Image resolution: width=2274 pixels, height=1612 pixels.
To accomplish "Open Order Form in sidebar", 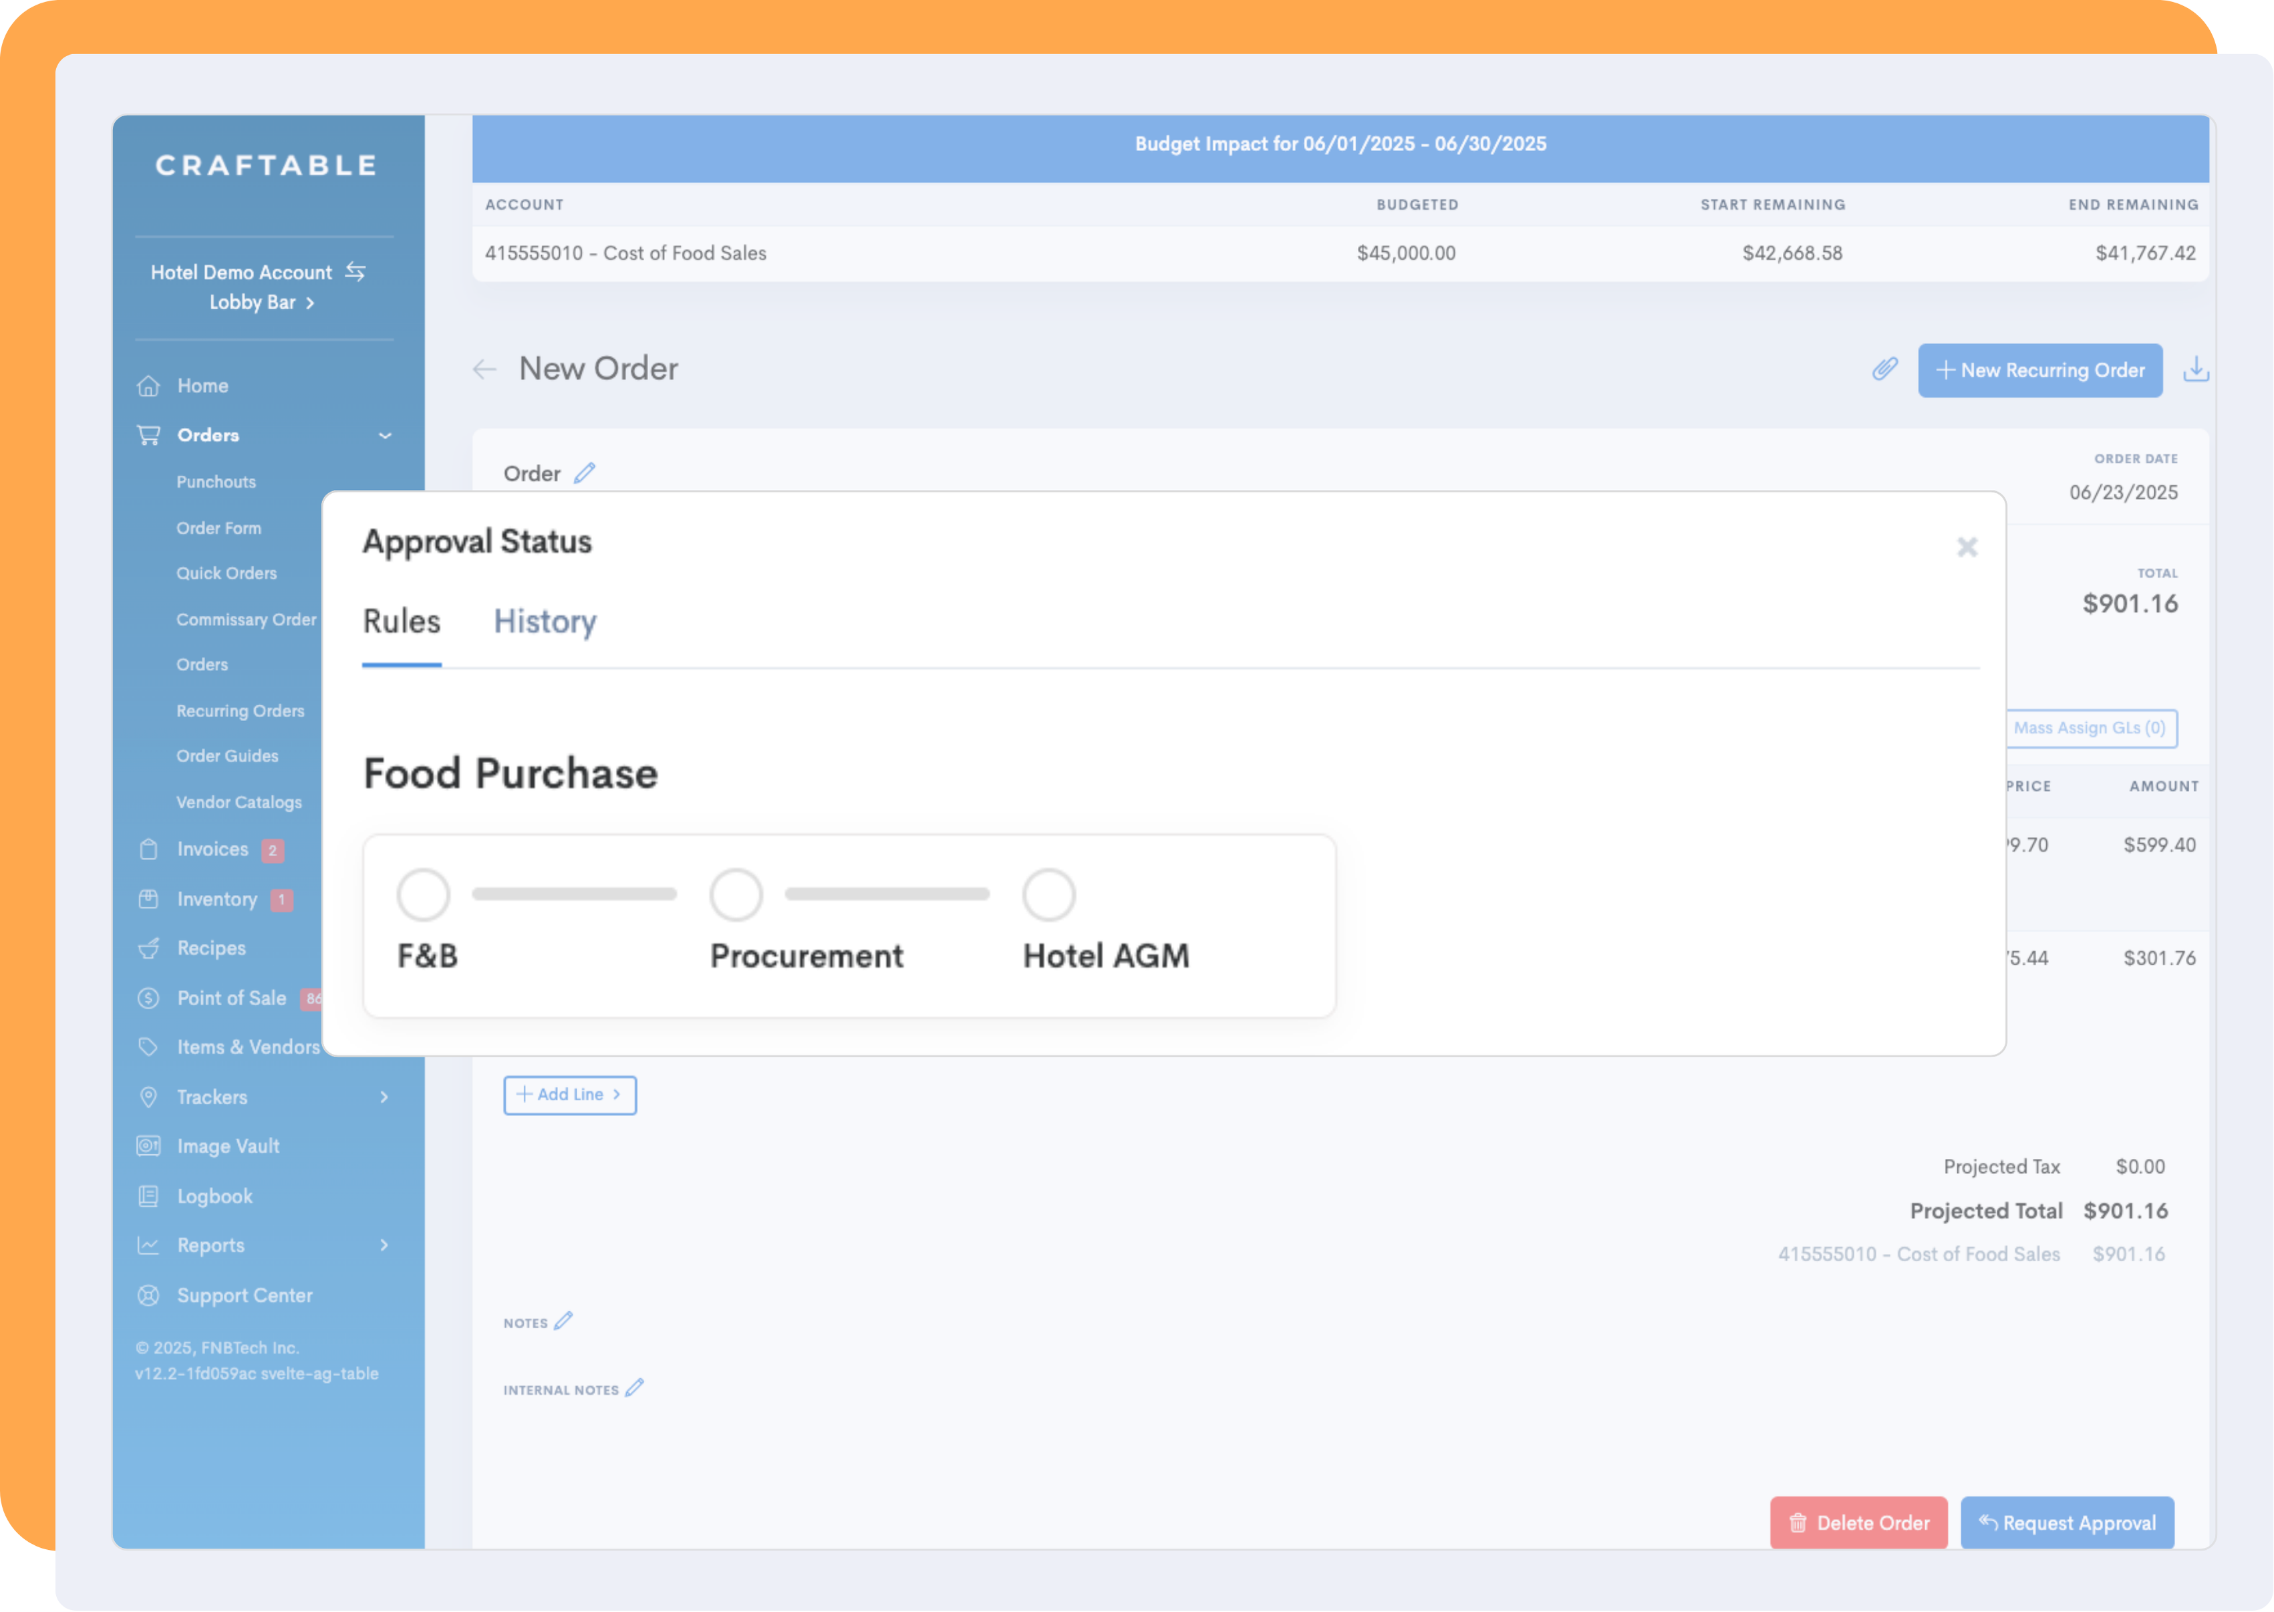I will click(219, 528).
